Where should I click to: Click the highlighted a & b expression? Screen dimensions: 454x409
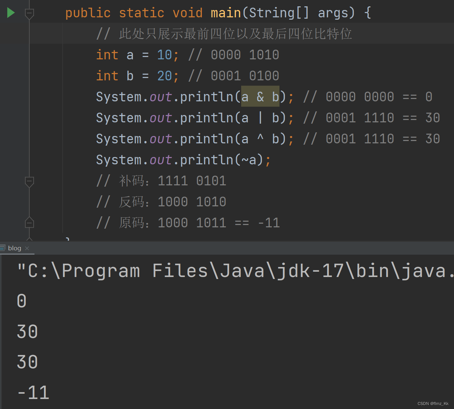pyautogui.click(x=260, y=97)
